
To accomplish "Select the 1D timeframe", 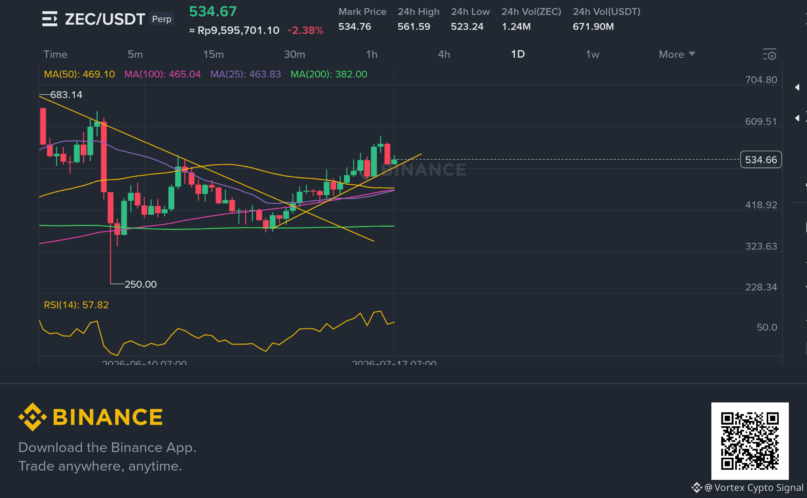I will 518,54.
